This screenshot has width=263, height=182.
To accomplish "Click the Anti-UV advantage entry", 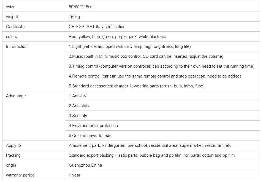I will pos(78,96).
